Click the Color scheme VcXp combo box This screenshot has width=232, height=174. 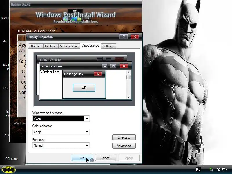61,132
